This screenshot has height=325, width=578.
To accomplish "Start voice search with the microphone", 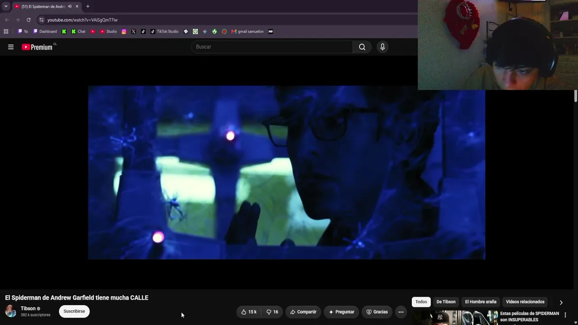I will [x=382, y=47].
